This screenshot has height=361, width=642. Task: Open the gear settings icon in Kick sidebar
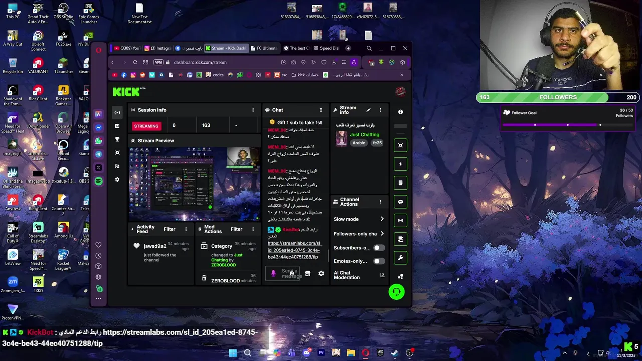(x=117, y=179)
